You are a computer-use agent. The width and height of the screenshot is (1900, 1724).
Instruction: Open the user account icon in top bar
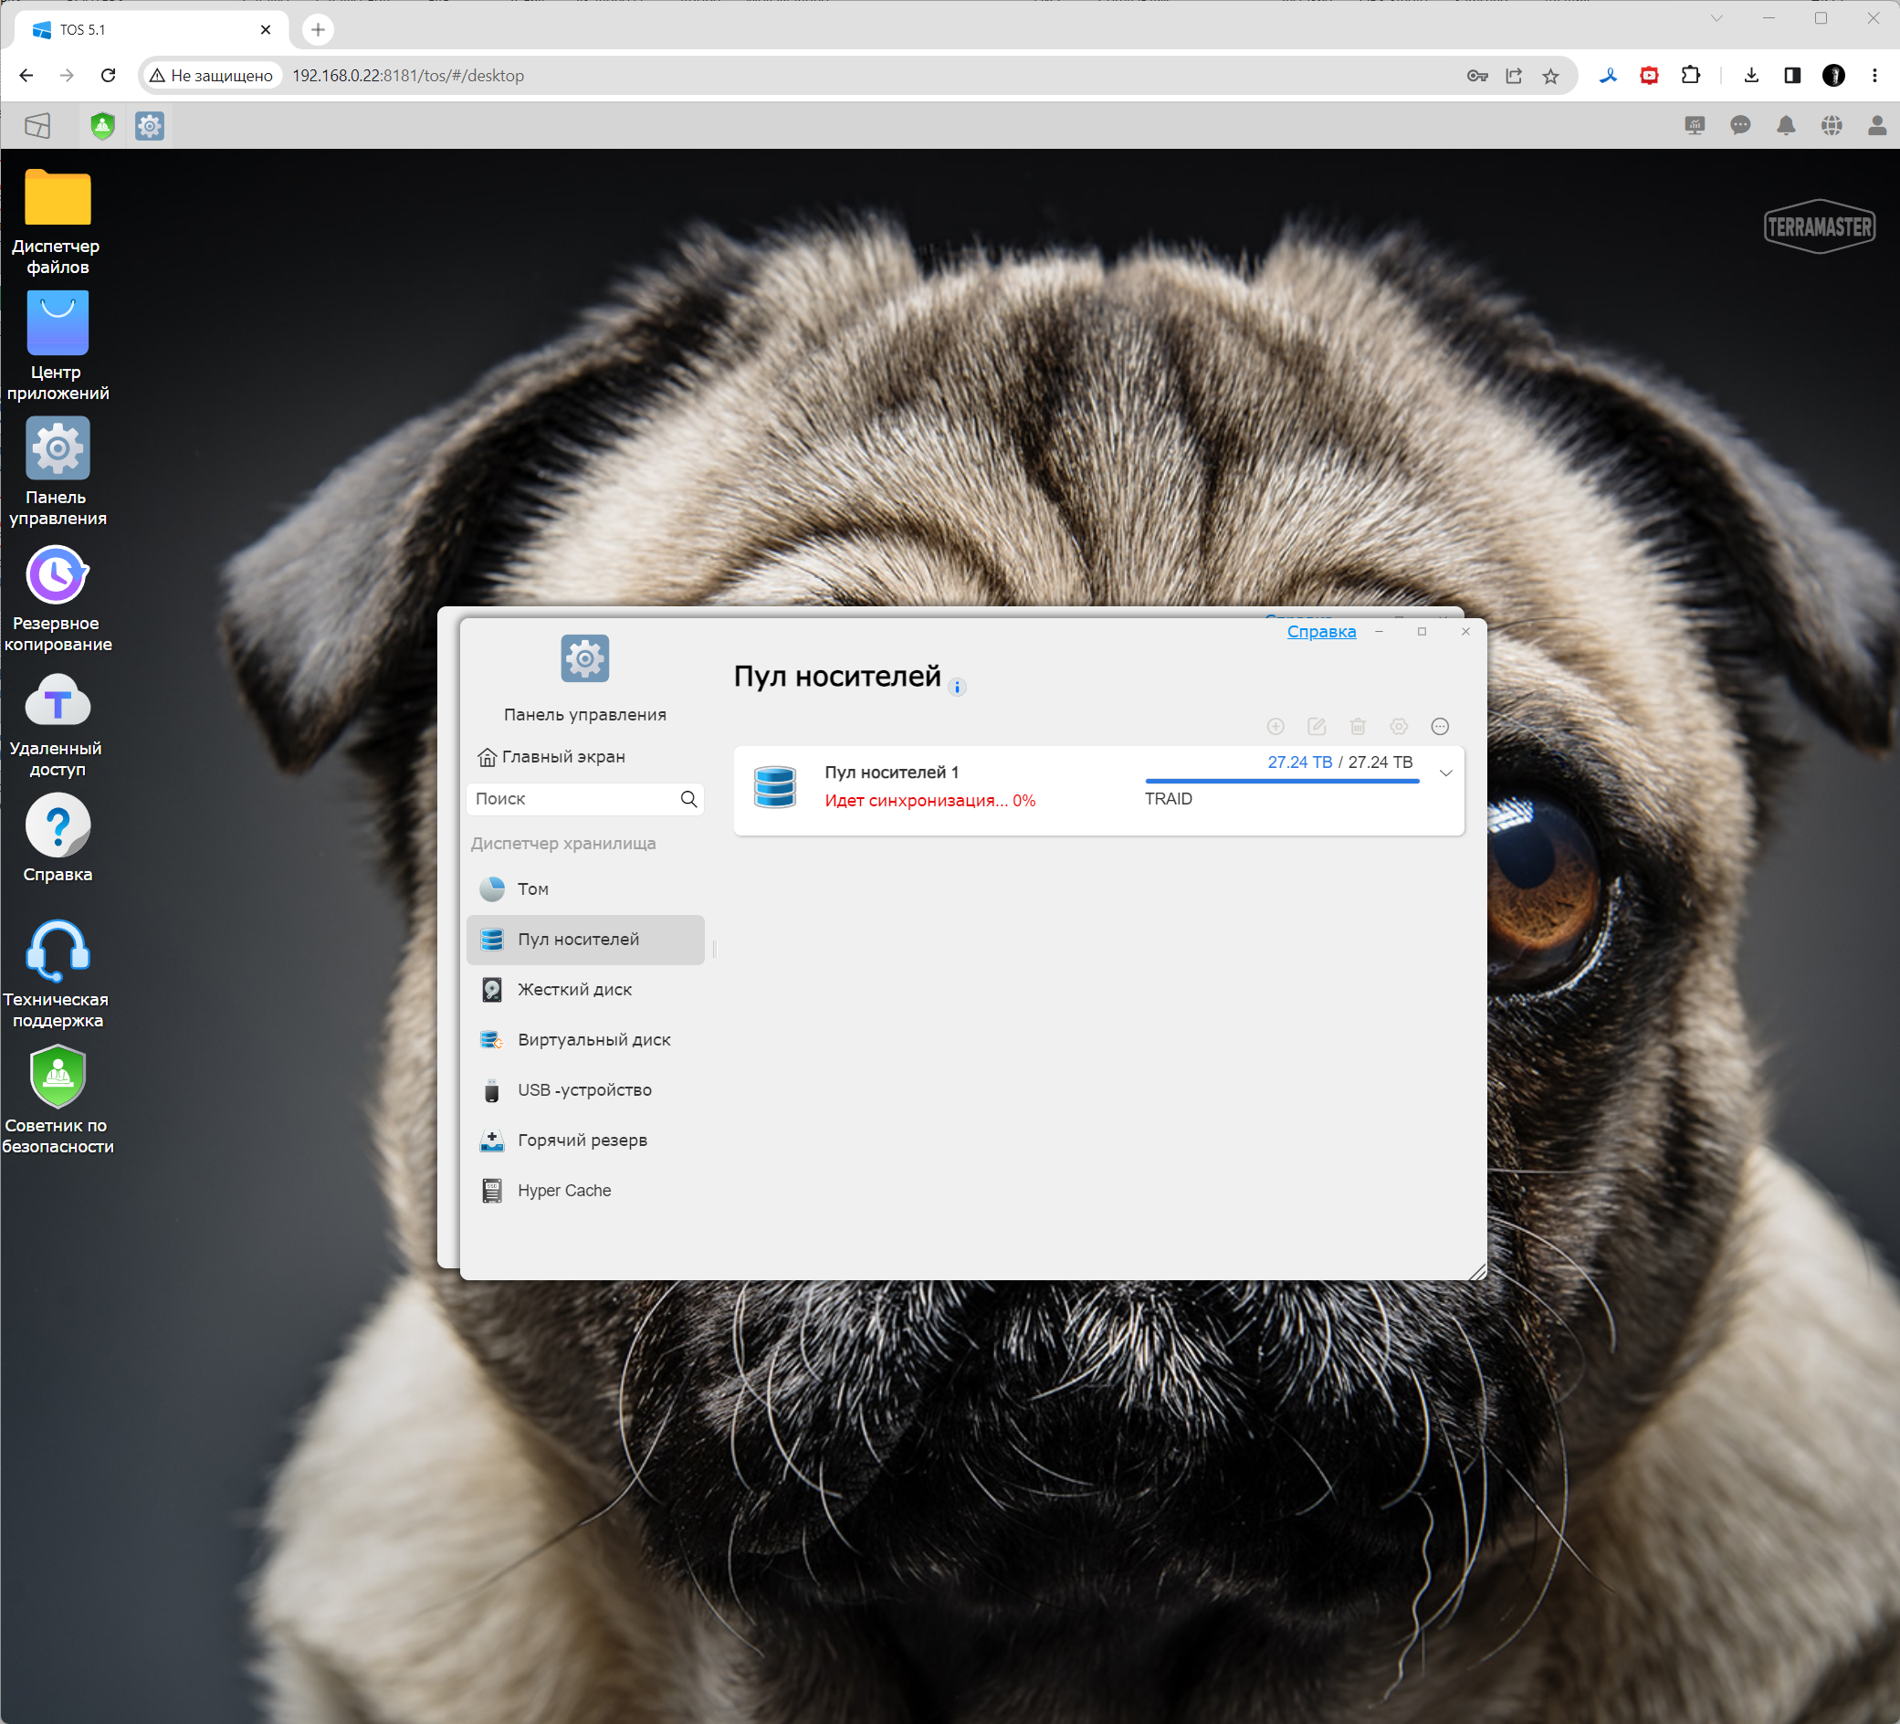[1876, 125]
